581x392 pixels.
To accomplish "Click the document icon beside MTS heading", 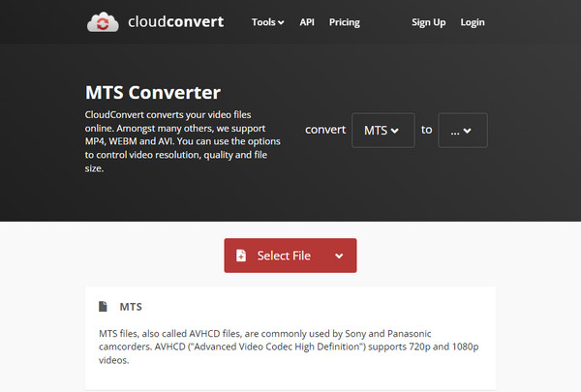I will [103, 307].
